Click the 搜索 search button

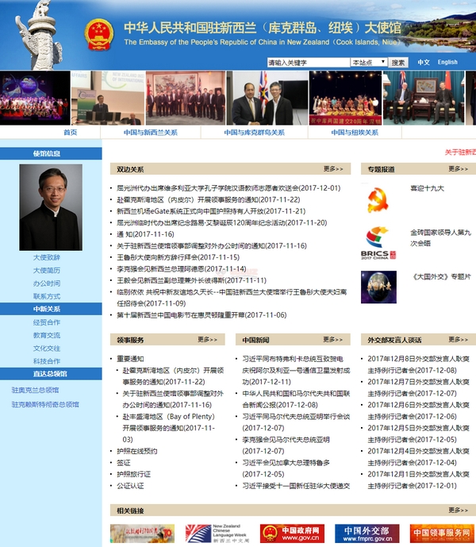(398, 63)
